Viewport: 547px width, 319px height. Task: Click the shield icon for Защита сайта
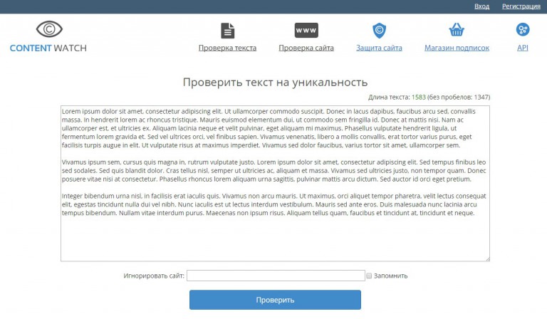tap(379, 30)
